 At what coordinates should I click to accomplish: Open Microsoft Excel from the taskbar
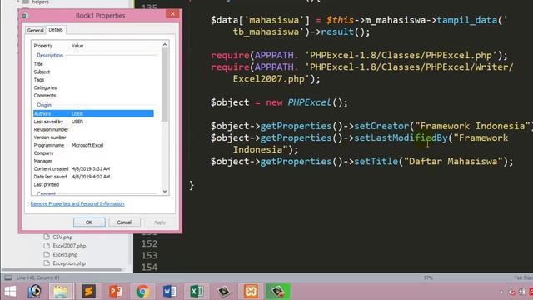(197, 292)
